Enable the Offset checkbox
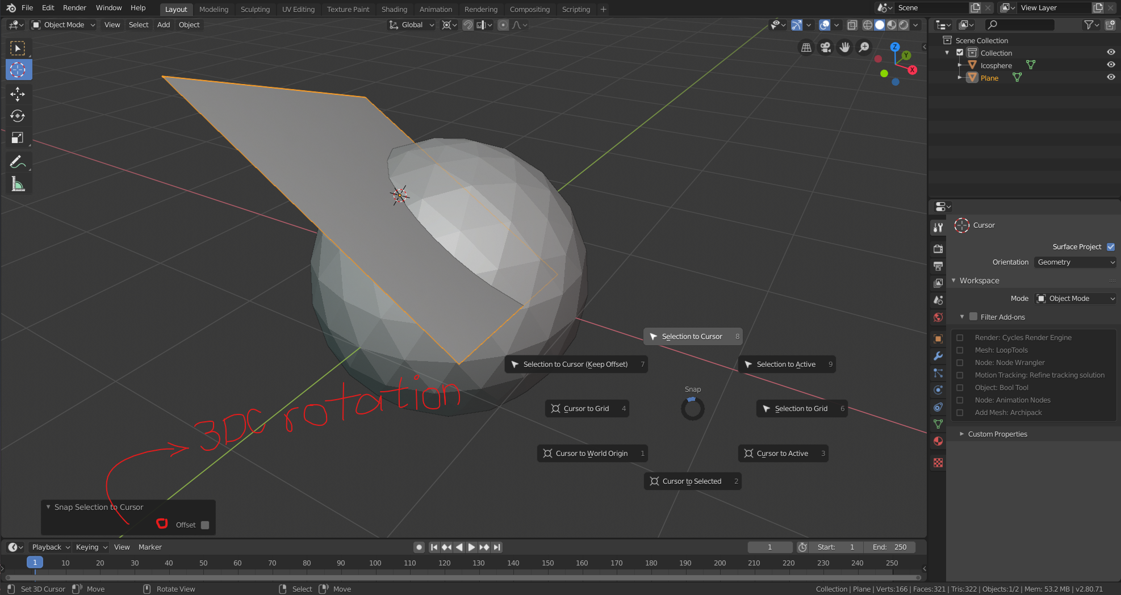The image size is (1121, 595). [205, 525]
